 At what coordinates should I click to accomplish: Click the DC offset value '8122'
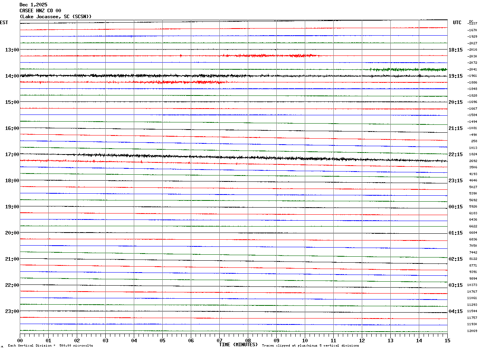473,259
